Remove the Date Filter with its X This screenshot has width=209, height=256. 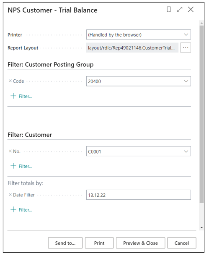coord(10,195)
